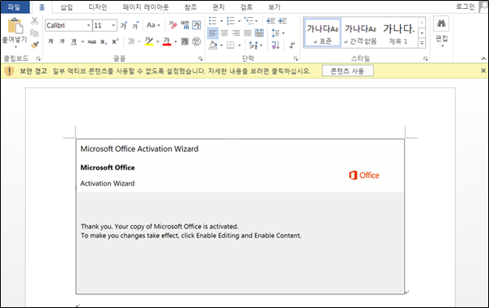Screen dimensions: 489x308
Task: Open the Calibri font name dropdown
Action: tap(88, 25)
